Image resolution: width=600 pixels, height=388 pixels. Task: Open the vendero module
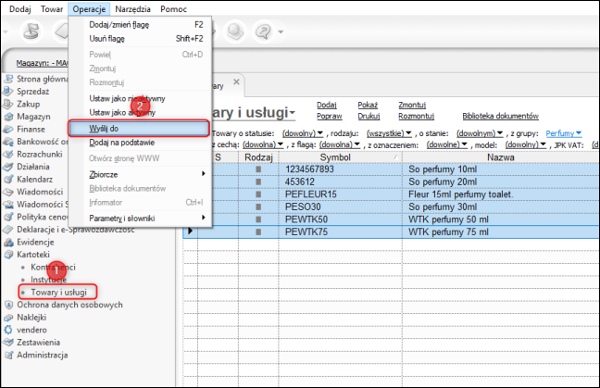point(25,330)
